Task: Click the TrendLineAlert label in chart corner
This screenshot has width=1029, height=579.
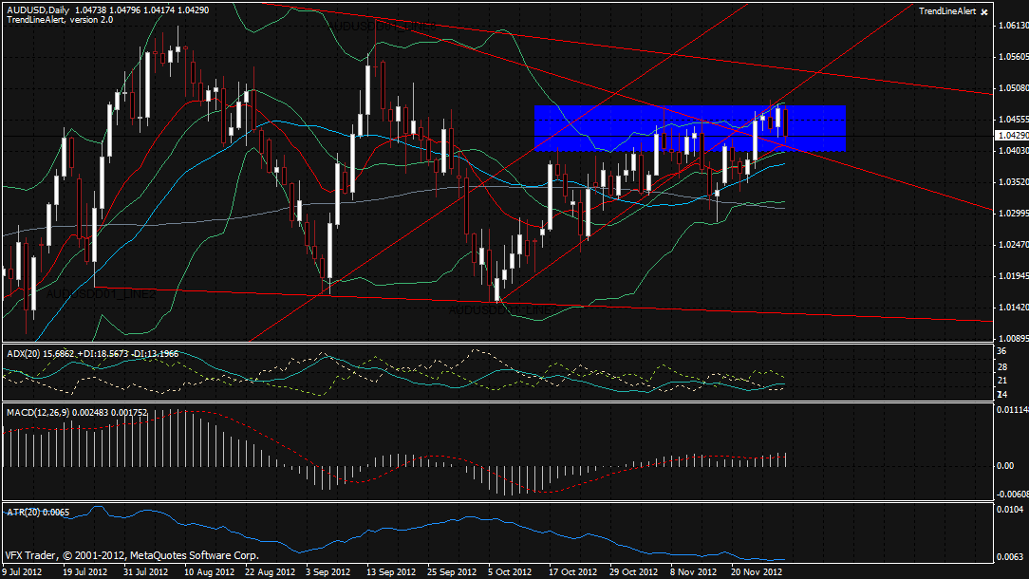Action: coord(947,10)
